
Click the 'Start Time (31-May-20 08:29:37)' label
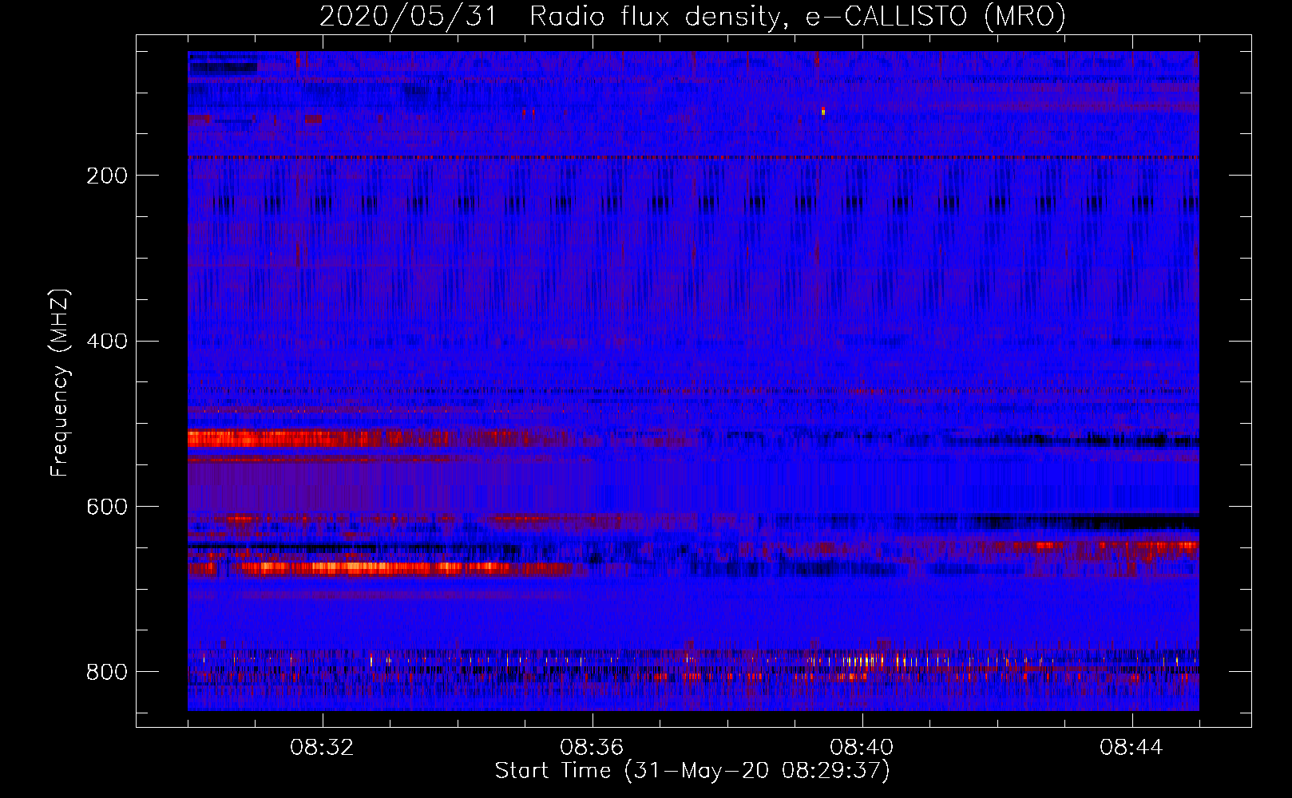point(692,771)
